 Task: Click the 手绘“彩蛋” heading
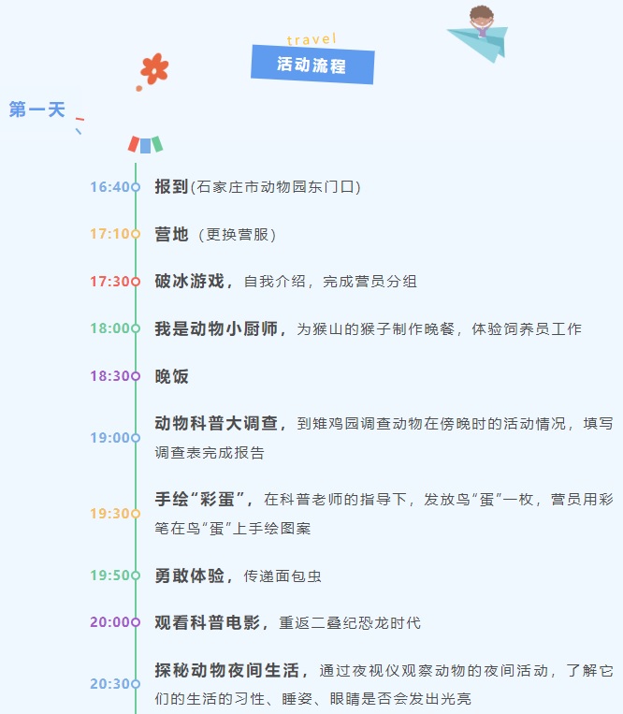[x=200, y=500]
